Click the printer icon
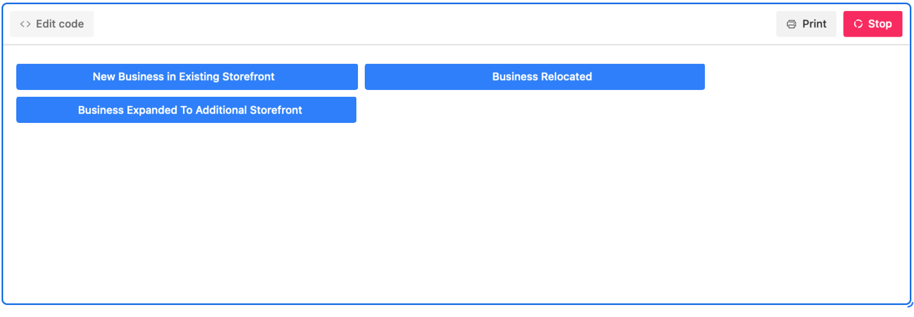The width and height of the screenshot is (914, 317). pos(791,24)
